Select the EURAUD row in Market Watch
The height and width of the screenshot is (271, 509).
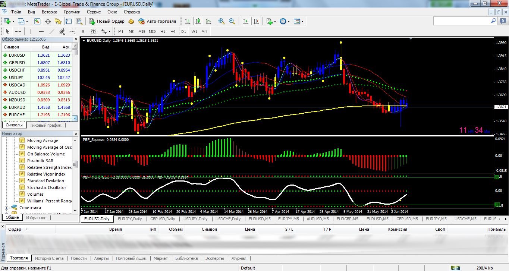pos(18,107)
